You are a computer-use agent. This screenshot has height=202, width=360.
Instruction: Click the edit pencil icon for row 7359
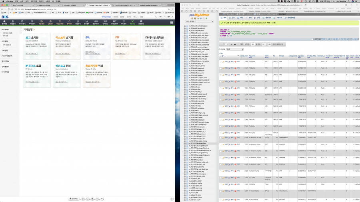pyautogui.click(x=223, y=61)
